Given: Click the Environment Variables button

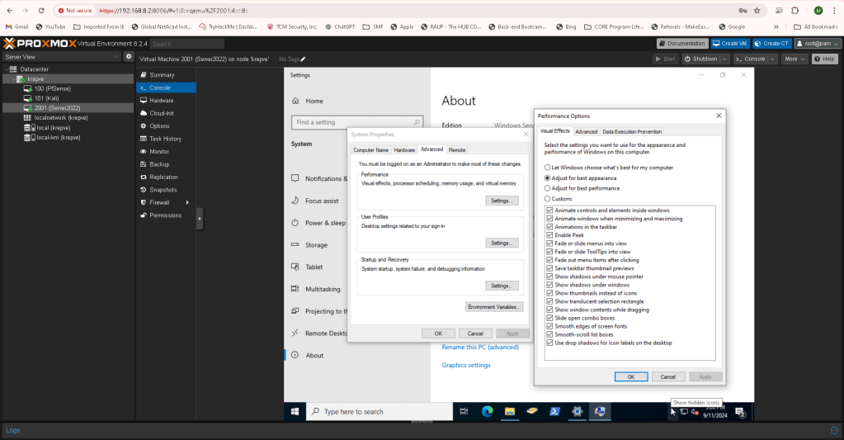Looking at the screenshot, I should (493, 306).
